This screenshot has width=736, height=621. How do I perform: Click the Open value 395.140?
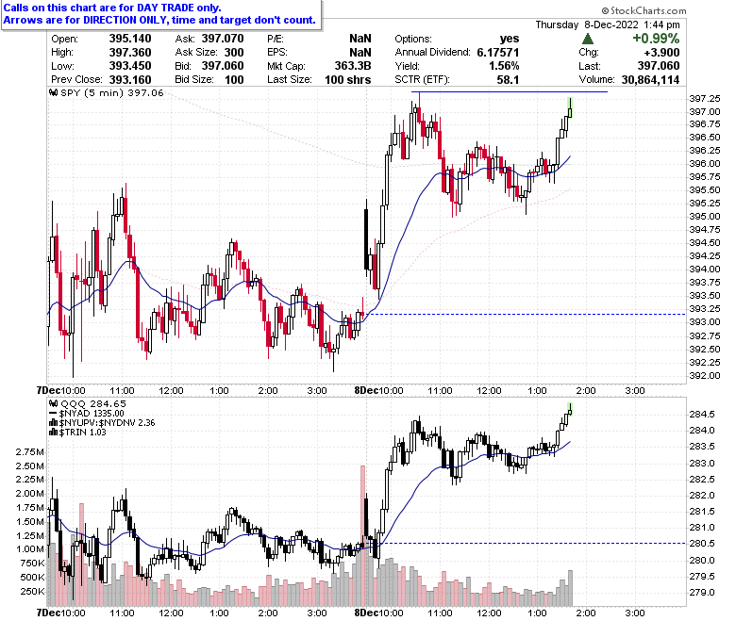coord(130,39)
